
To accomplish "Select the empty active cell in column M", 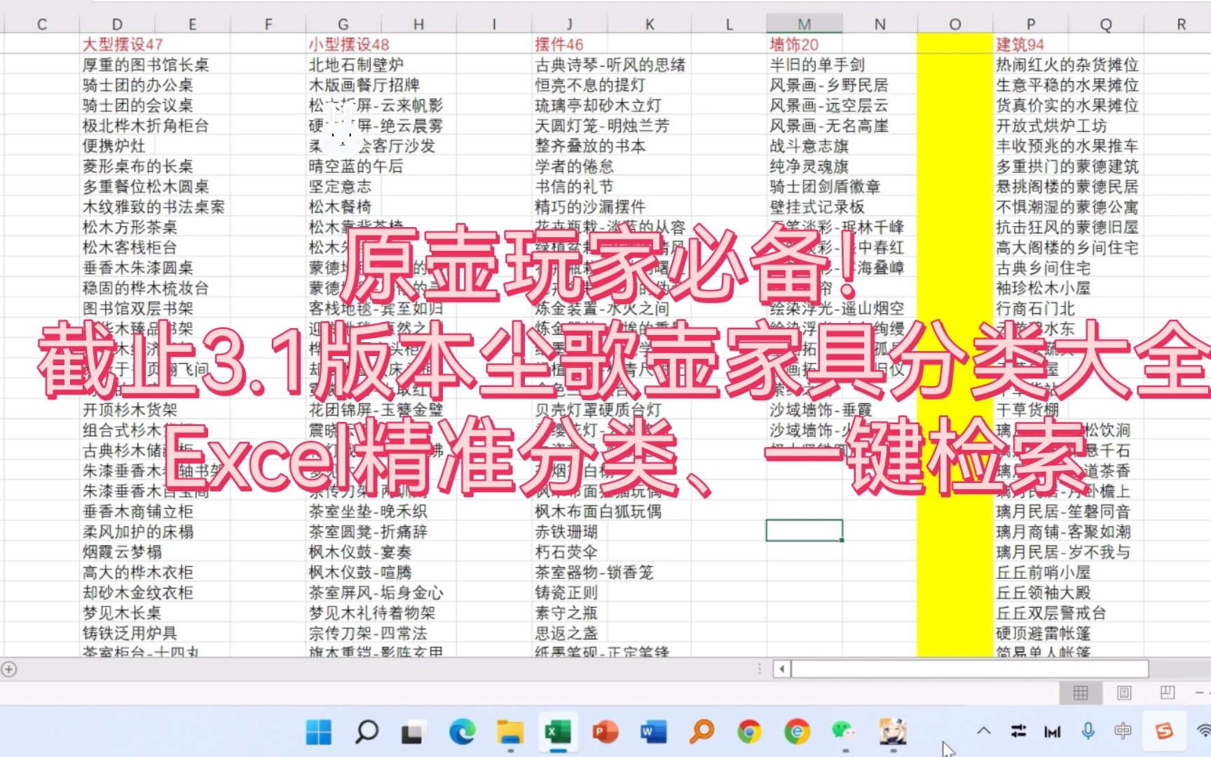I will tap(804, 531).
